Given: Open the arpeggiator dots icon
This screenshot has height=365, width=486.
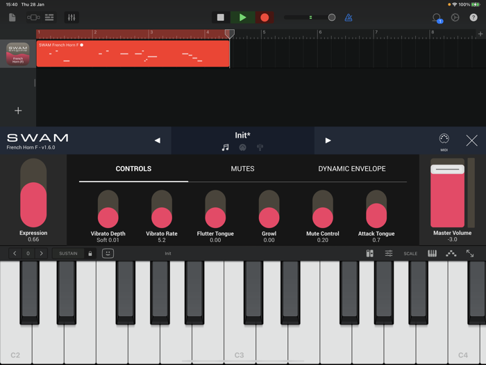Looking at the screenshot, I should click(x=451, y=254).
